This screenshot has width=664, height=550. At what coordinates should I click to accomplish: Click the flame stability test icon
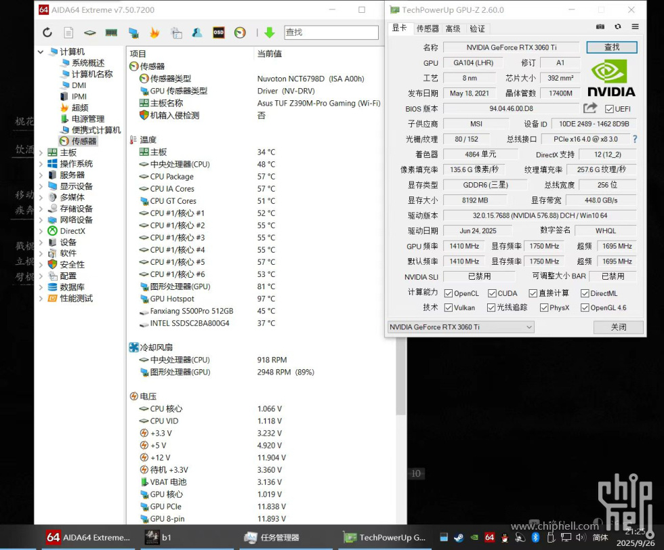(x=154, y=33)
